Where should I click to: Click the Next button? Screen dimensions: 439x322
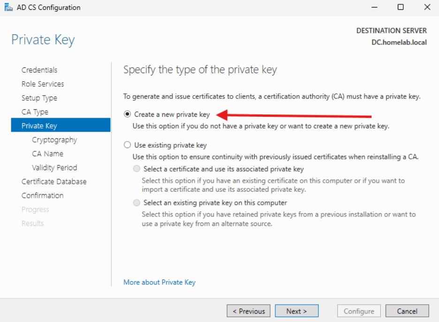click(x=296, y=311)
